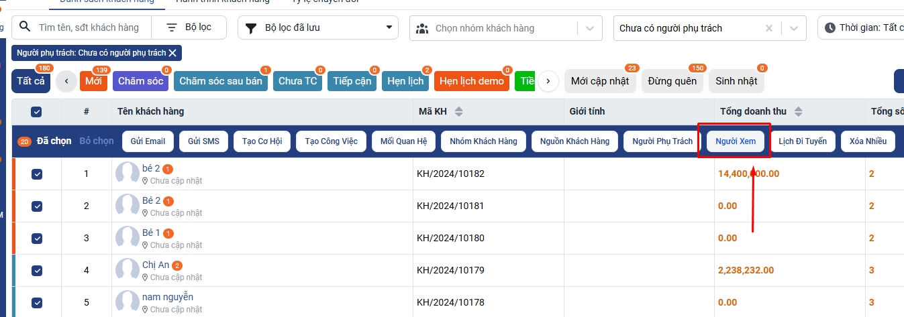Viewport: 904px width, 317px height.
Task: Open customer Chị An name link
Action: coord(156,265)
